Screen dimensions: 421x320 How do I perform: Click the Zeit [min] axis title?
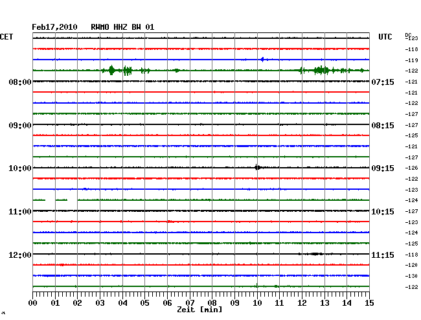click(199, 310)
